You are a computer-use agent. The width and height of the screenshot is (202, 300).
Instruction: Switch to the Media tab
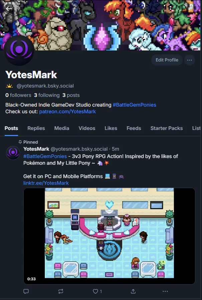click(x=62, y=128)
